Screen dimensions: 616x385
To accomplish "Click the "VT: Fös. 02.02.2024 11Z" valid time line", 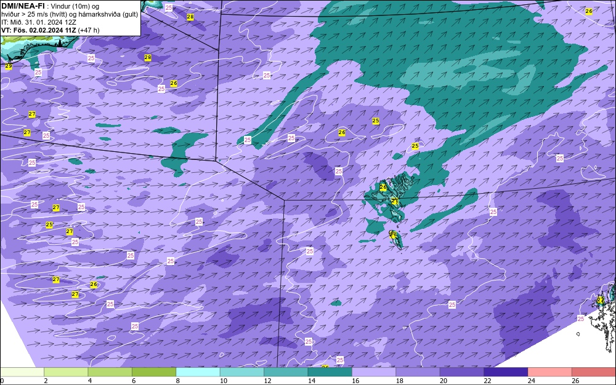I will [38, 30].
